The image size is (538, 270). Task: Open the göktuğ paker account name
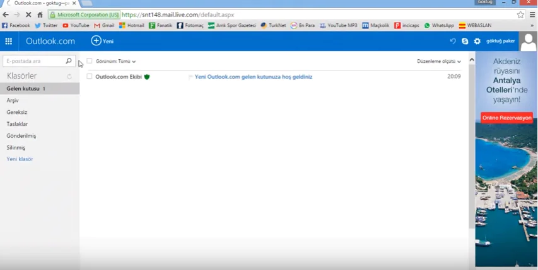(500, 41)
